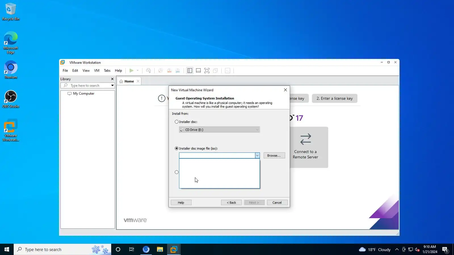Image resolution: width=454 pixels, height=255 pixels.
Task: Click the ISO image path input field
Action: pos(217,156)
